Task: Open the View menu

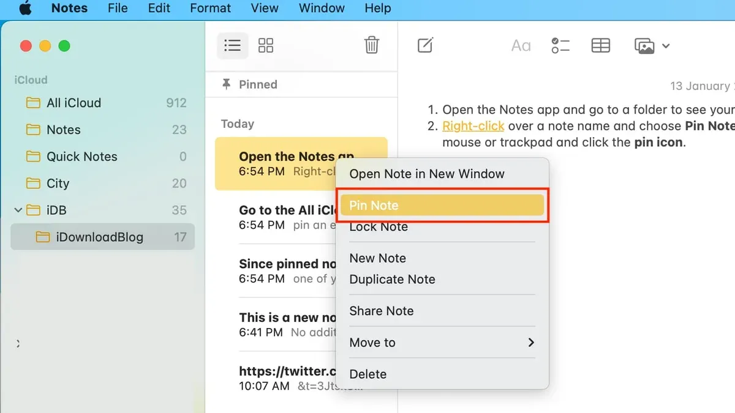Action: click(x=265, y=9)
